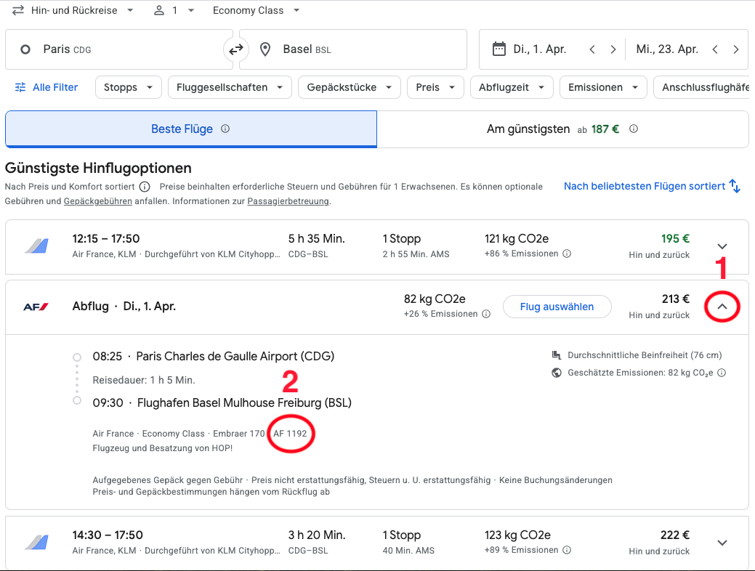This screenshot has width=755, height=571.
Task: Click the 14:30 – 17:50 flight time
Action: point(108,535)
